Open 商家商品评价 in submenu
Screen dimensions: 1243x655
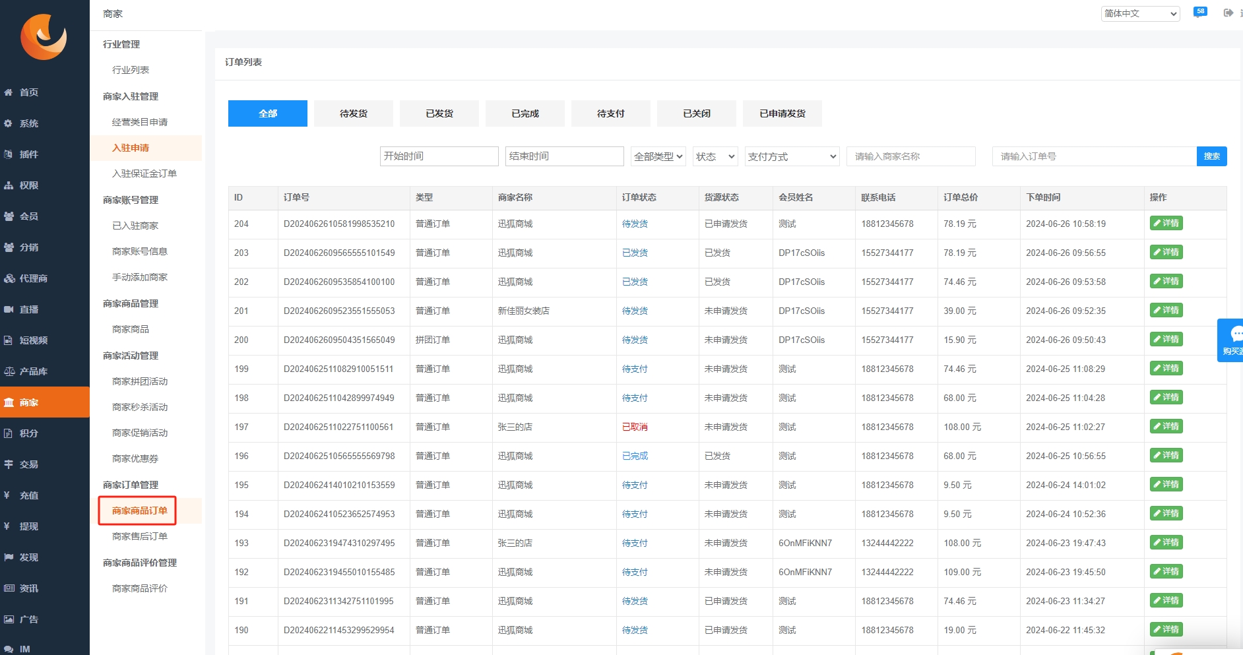coord(140,588)
